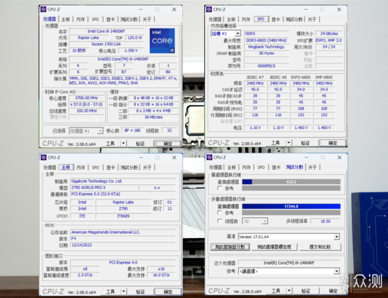Viewport: 388px width, 298px height.
Task: Click BIOS date 12/14/2023 field
Action: point(123,245)
